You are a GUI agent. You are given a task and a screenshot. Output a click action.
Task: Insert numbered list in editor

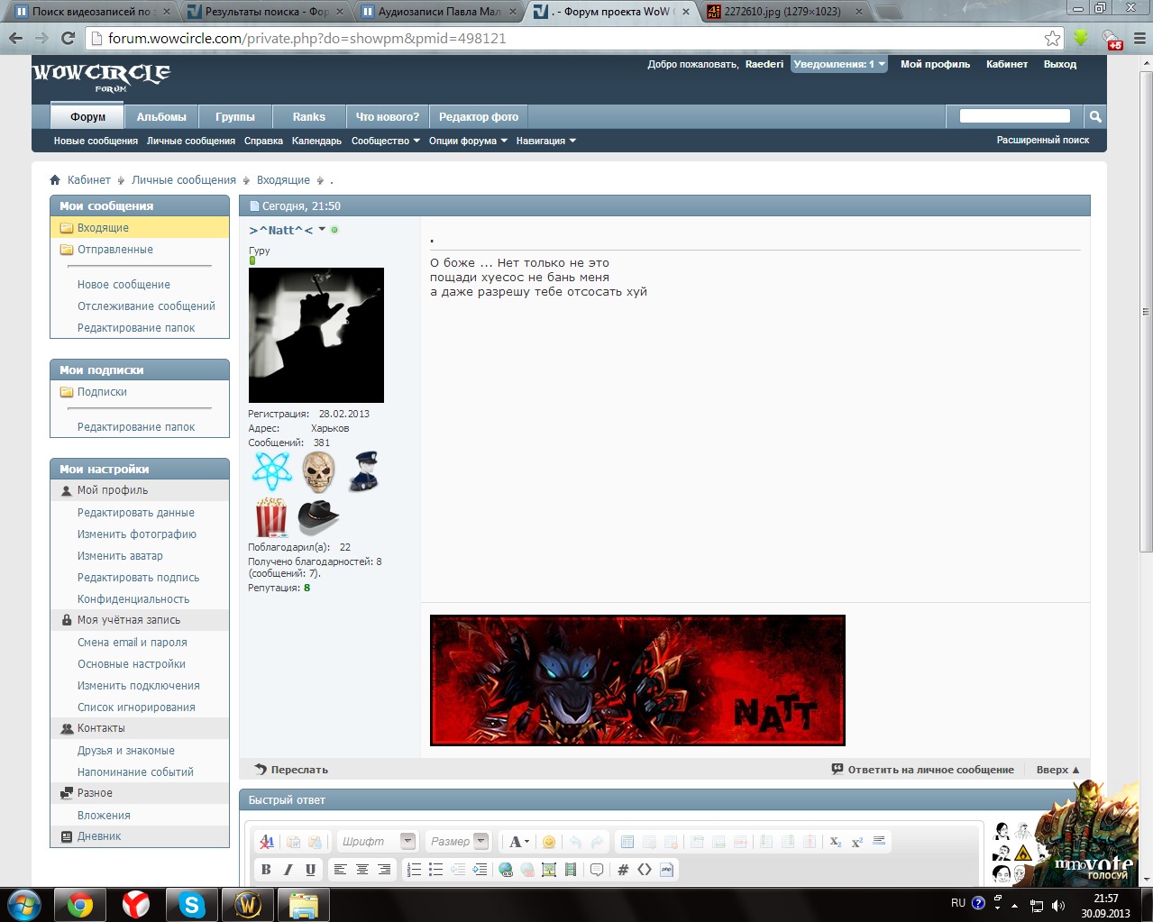414,870
